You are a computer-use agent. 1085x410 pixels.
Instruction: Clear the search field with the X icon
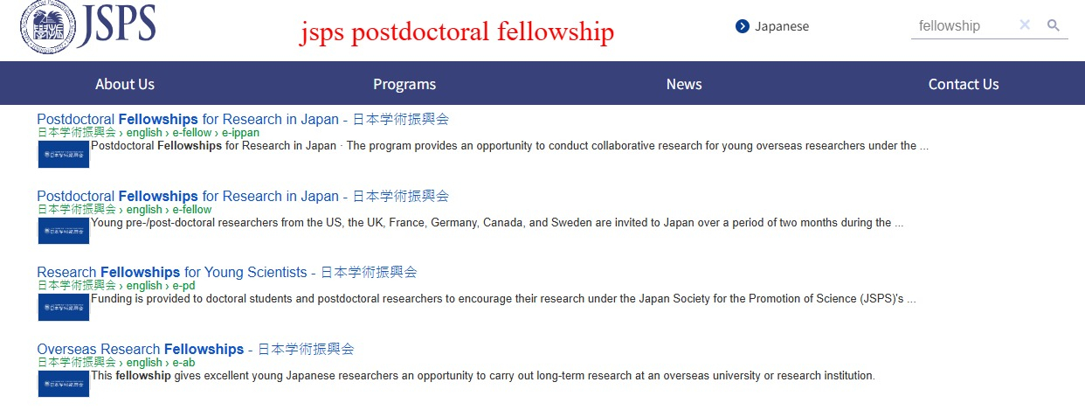coord(1025,25)
